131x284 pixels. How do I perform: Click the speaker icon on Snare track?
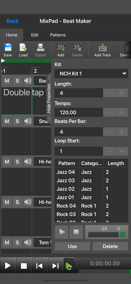tap(28, 121)
